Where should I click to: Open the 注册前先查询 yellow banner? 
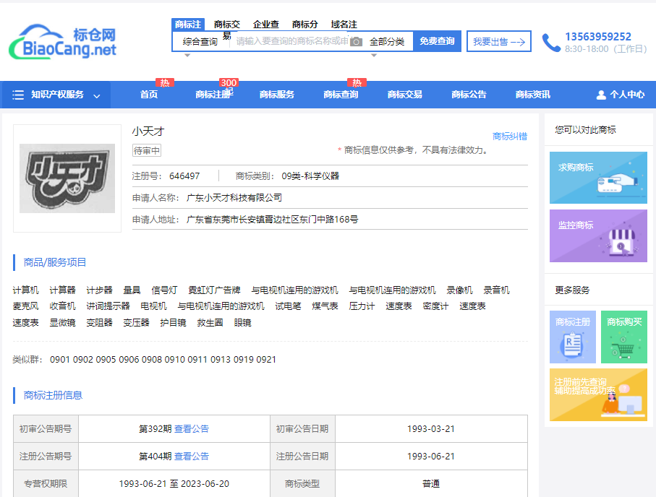598,394
